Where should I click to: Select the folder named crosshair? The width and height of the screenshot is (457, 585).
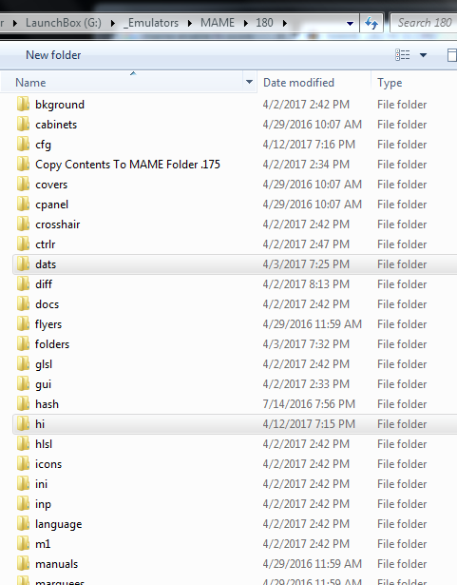pyautogui.click(x=57, y=224)
